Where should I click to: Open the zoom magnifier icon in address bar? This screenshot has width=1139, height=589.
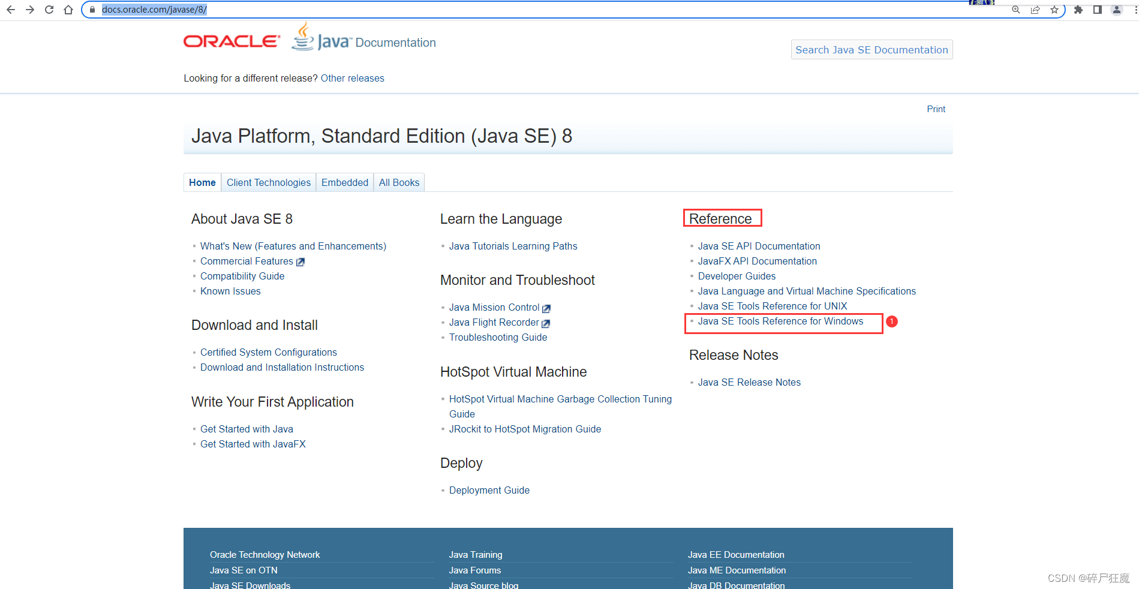click(x=1016, y=10)
